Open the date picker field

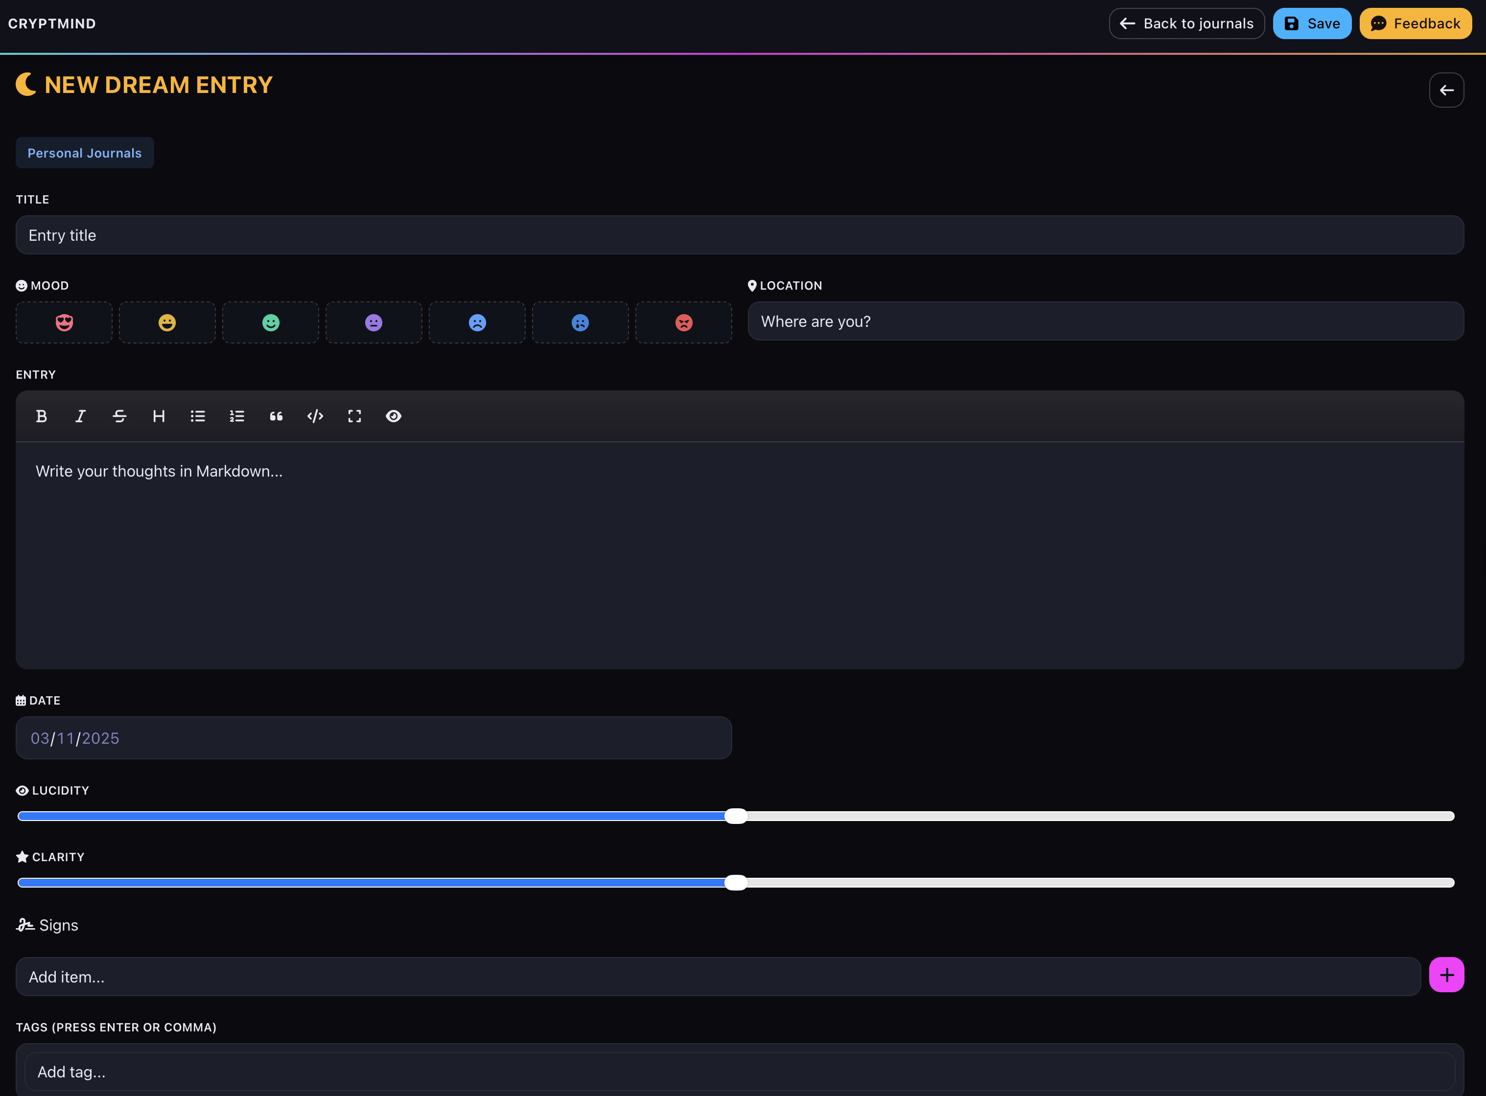(x=373, y=738)
